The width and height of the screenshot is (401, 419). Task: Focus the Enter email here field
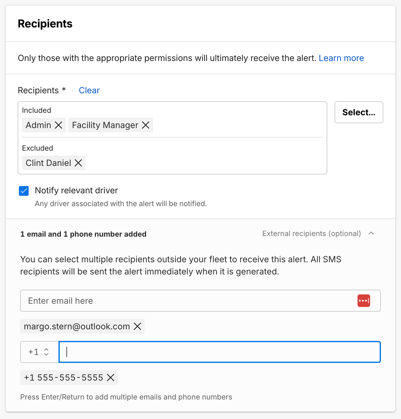tap(189, 301)
